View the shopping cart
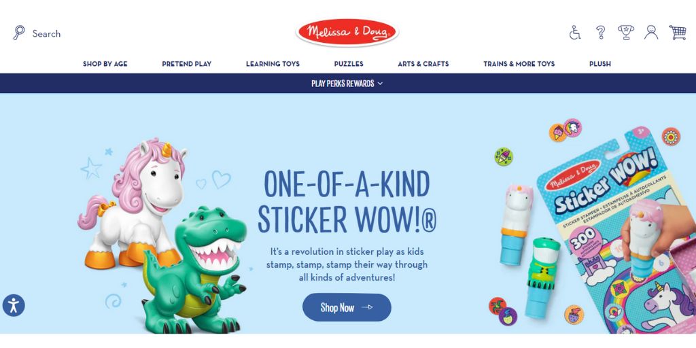Viewport: 696px width, 348px height. tap(678, 33)
